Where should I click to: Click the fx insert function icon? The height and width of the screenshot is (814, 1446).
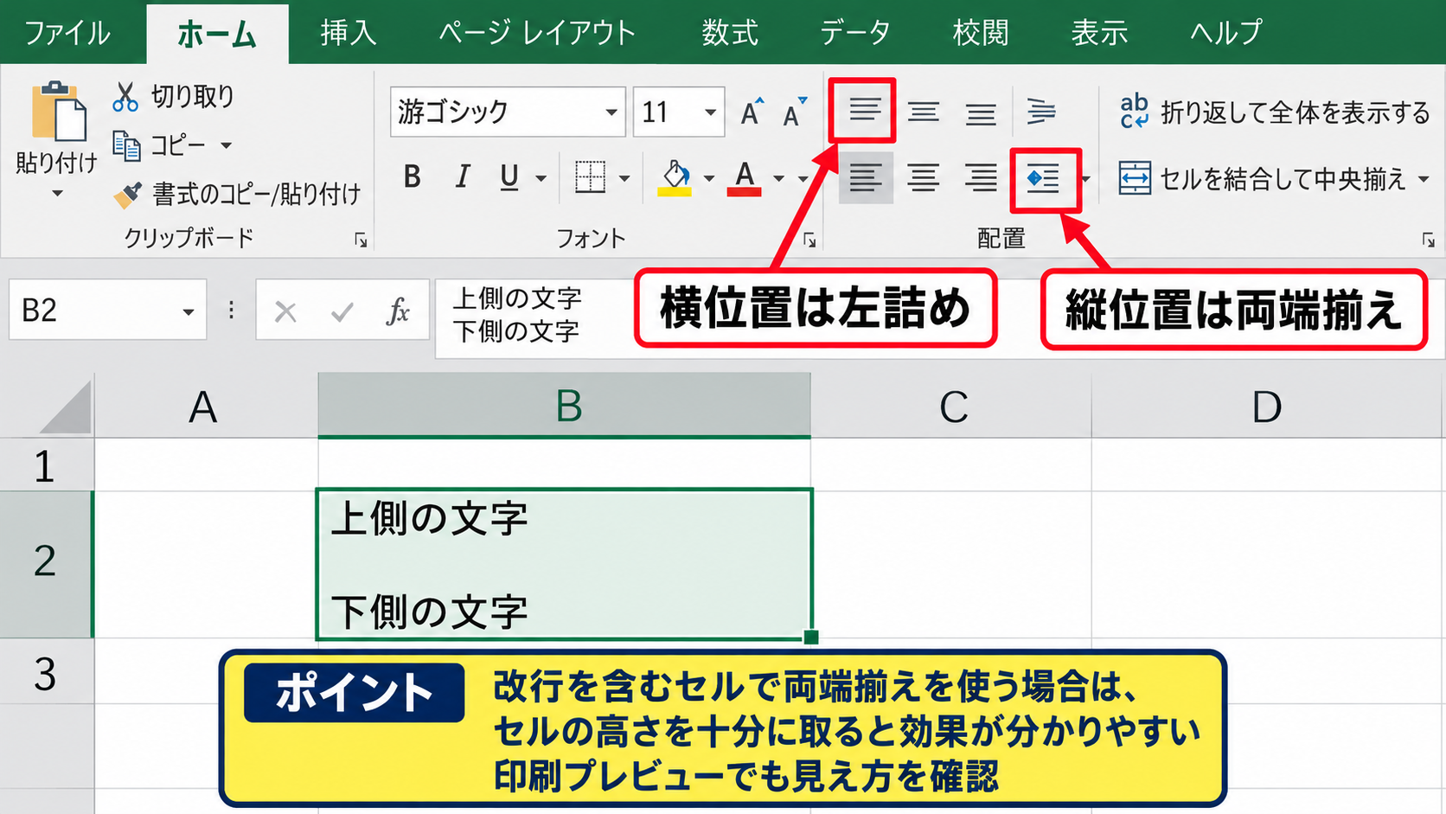coord(398,311)
